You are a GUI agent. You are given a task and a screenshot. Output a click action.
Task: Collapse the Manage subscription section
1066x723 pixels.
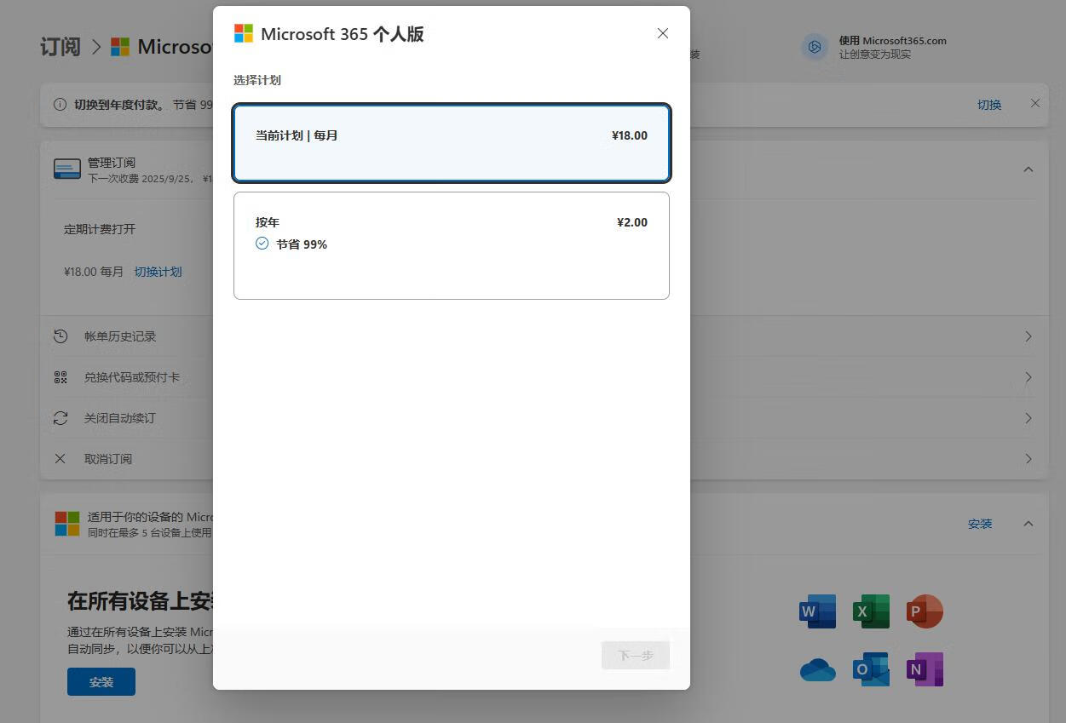pos(1029,169)
